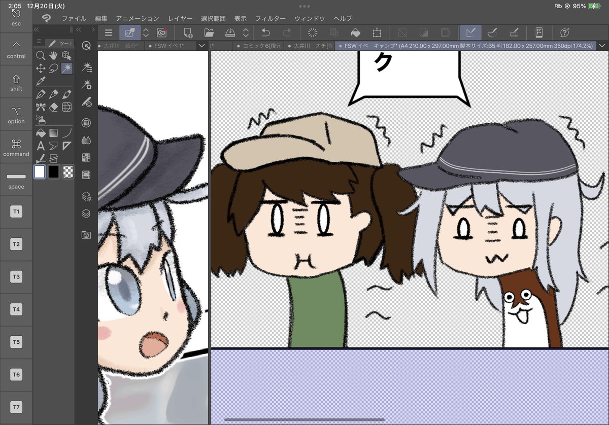609x425 pixels.
Task: Select the Zoom magnifier tool
Action: pyautogui.click(x=41, y=55)
